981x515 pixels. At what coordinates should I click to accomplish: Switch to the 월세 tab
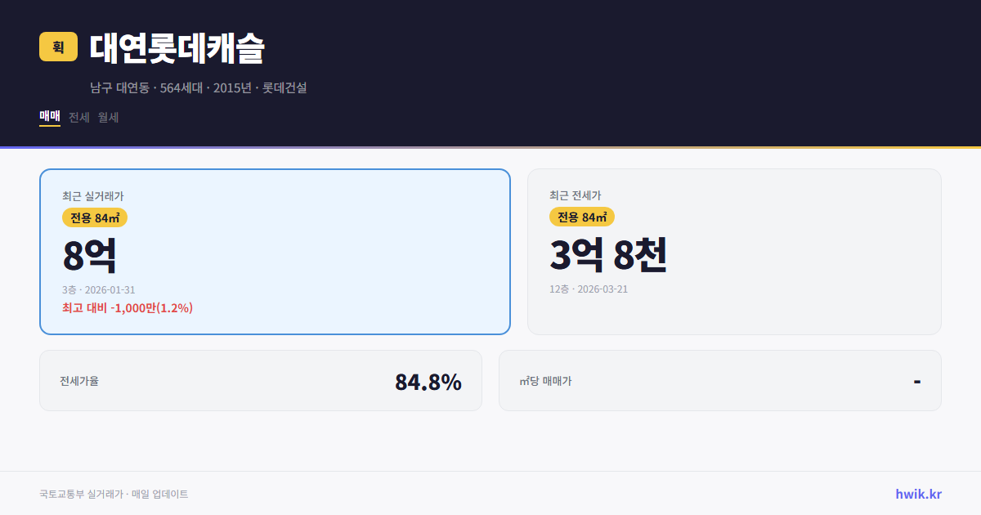pos(106,117)
